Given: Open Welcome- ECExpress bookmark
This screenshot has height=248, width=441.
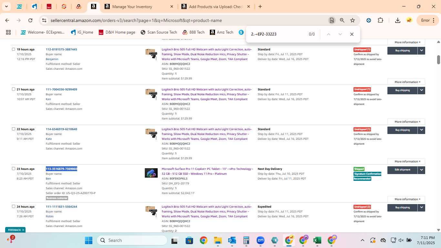Looking at the screenshot, I should [x=42, y=32].
